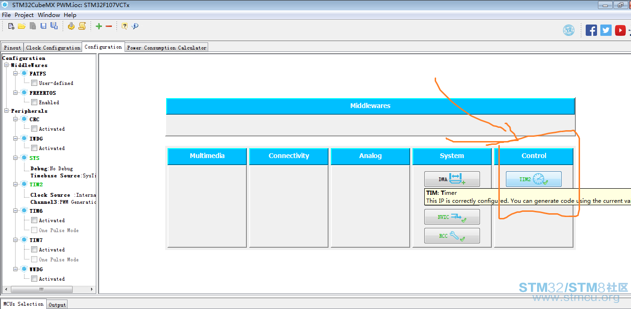Click the TIM7 cube icon in tree

24,240
